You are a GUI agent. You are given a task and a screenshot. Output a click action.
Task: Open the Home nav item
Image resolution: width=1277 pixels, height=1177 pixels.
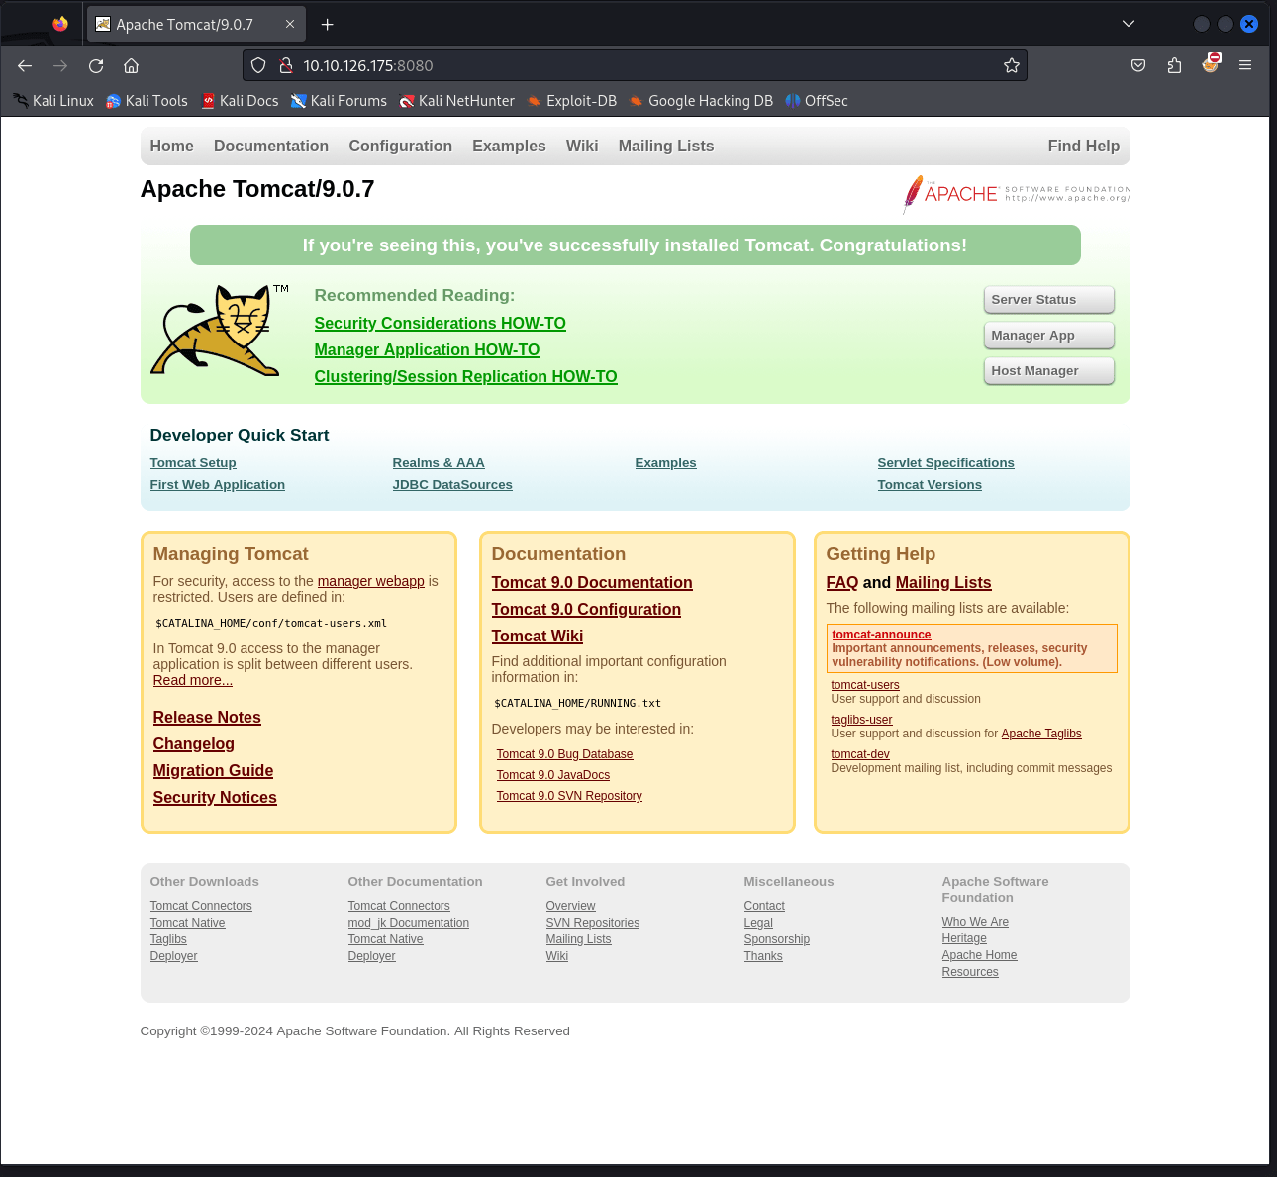pos(171,146)
